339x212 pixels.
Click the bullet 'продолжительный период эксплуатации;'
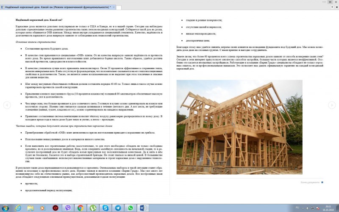(49, 190)
